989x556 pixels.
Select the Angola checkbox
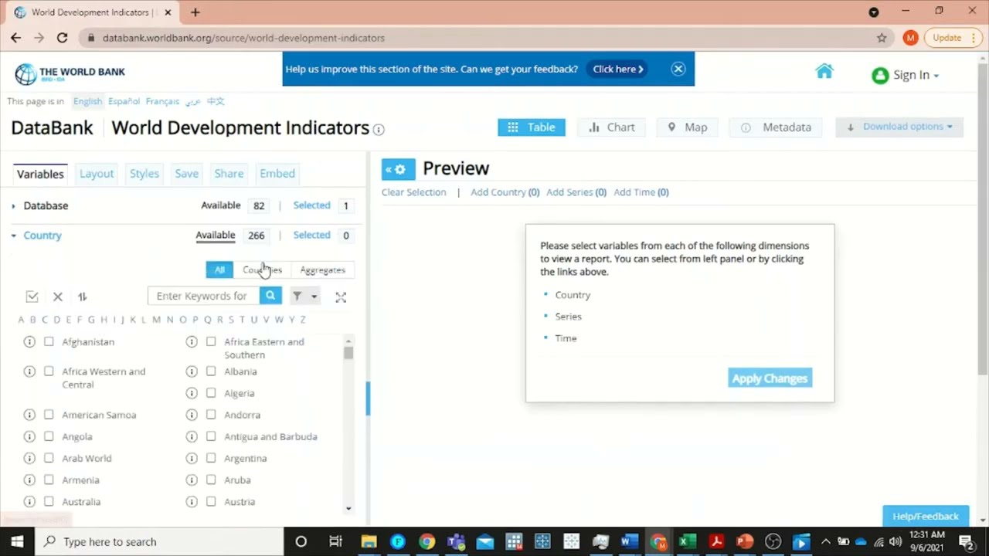tap(49, 436)
